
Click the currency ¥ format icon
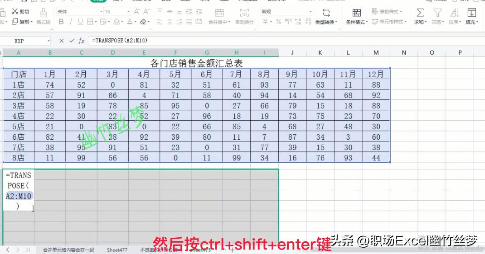265,22
